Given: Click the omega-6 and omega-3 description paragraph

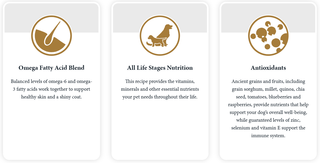Looking at the screenshot, I should point(52,89).
